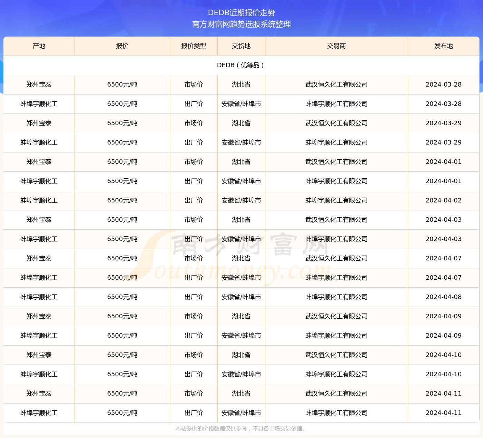Click 郑州宝泰 in the first 2024-03-28 row
The height and width of the screenshot is (438, 483).
pos(39,84)
